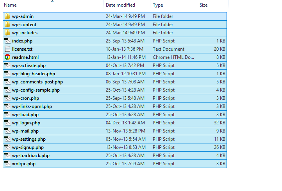Click the wp-mail.php file name

[x=25, y=131]
